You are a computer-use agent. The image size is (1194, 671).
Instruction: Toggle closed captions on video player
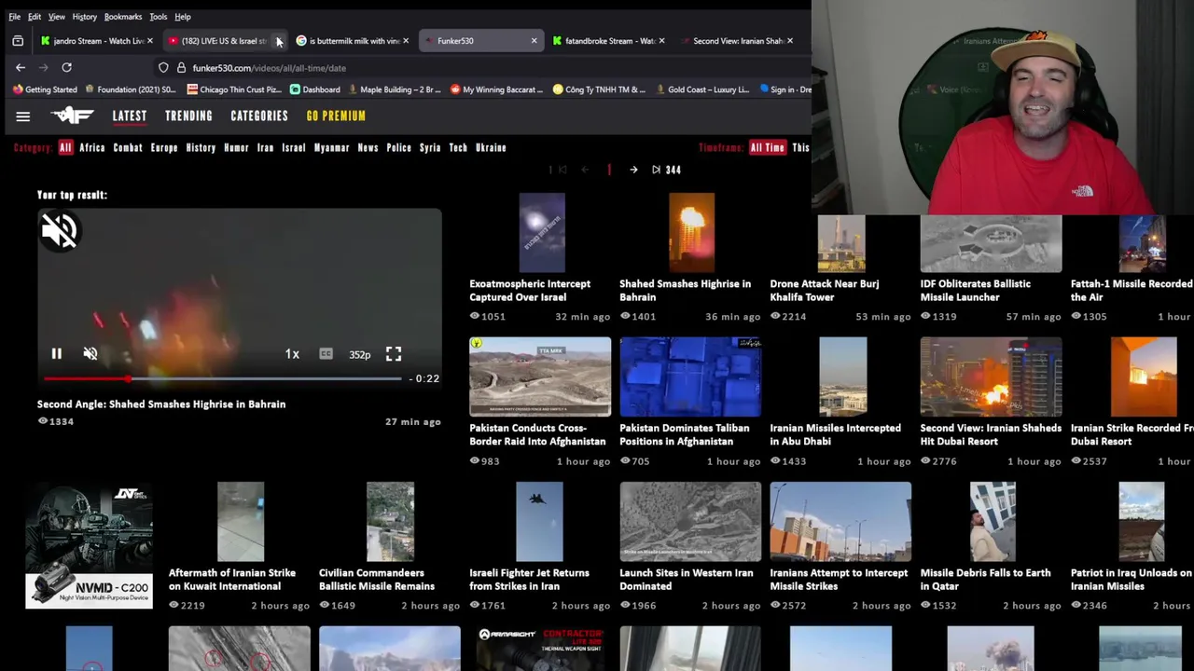[326, 354]
